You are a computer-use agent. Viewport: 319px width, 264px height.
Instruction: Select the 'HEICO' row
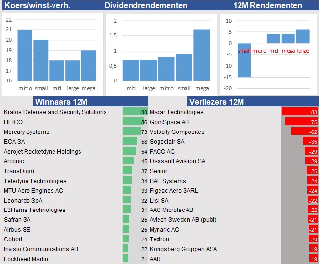13,122
